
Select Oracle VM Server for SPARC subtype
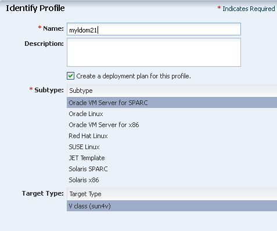pyautogui.click(x=172, y=103)
